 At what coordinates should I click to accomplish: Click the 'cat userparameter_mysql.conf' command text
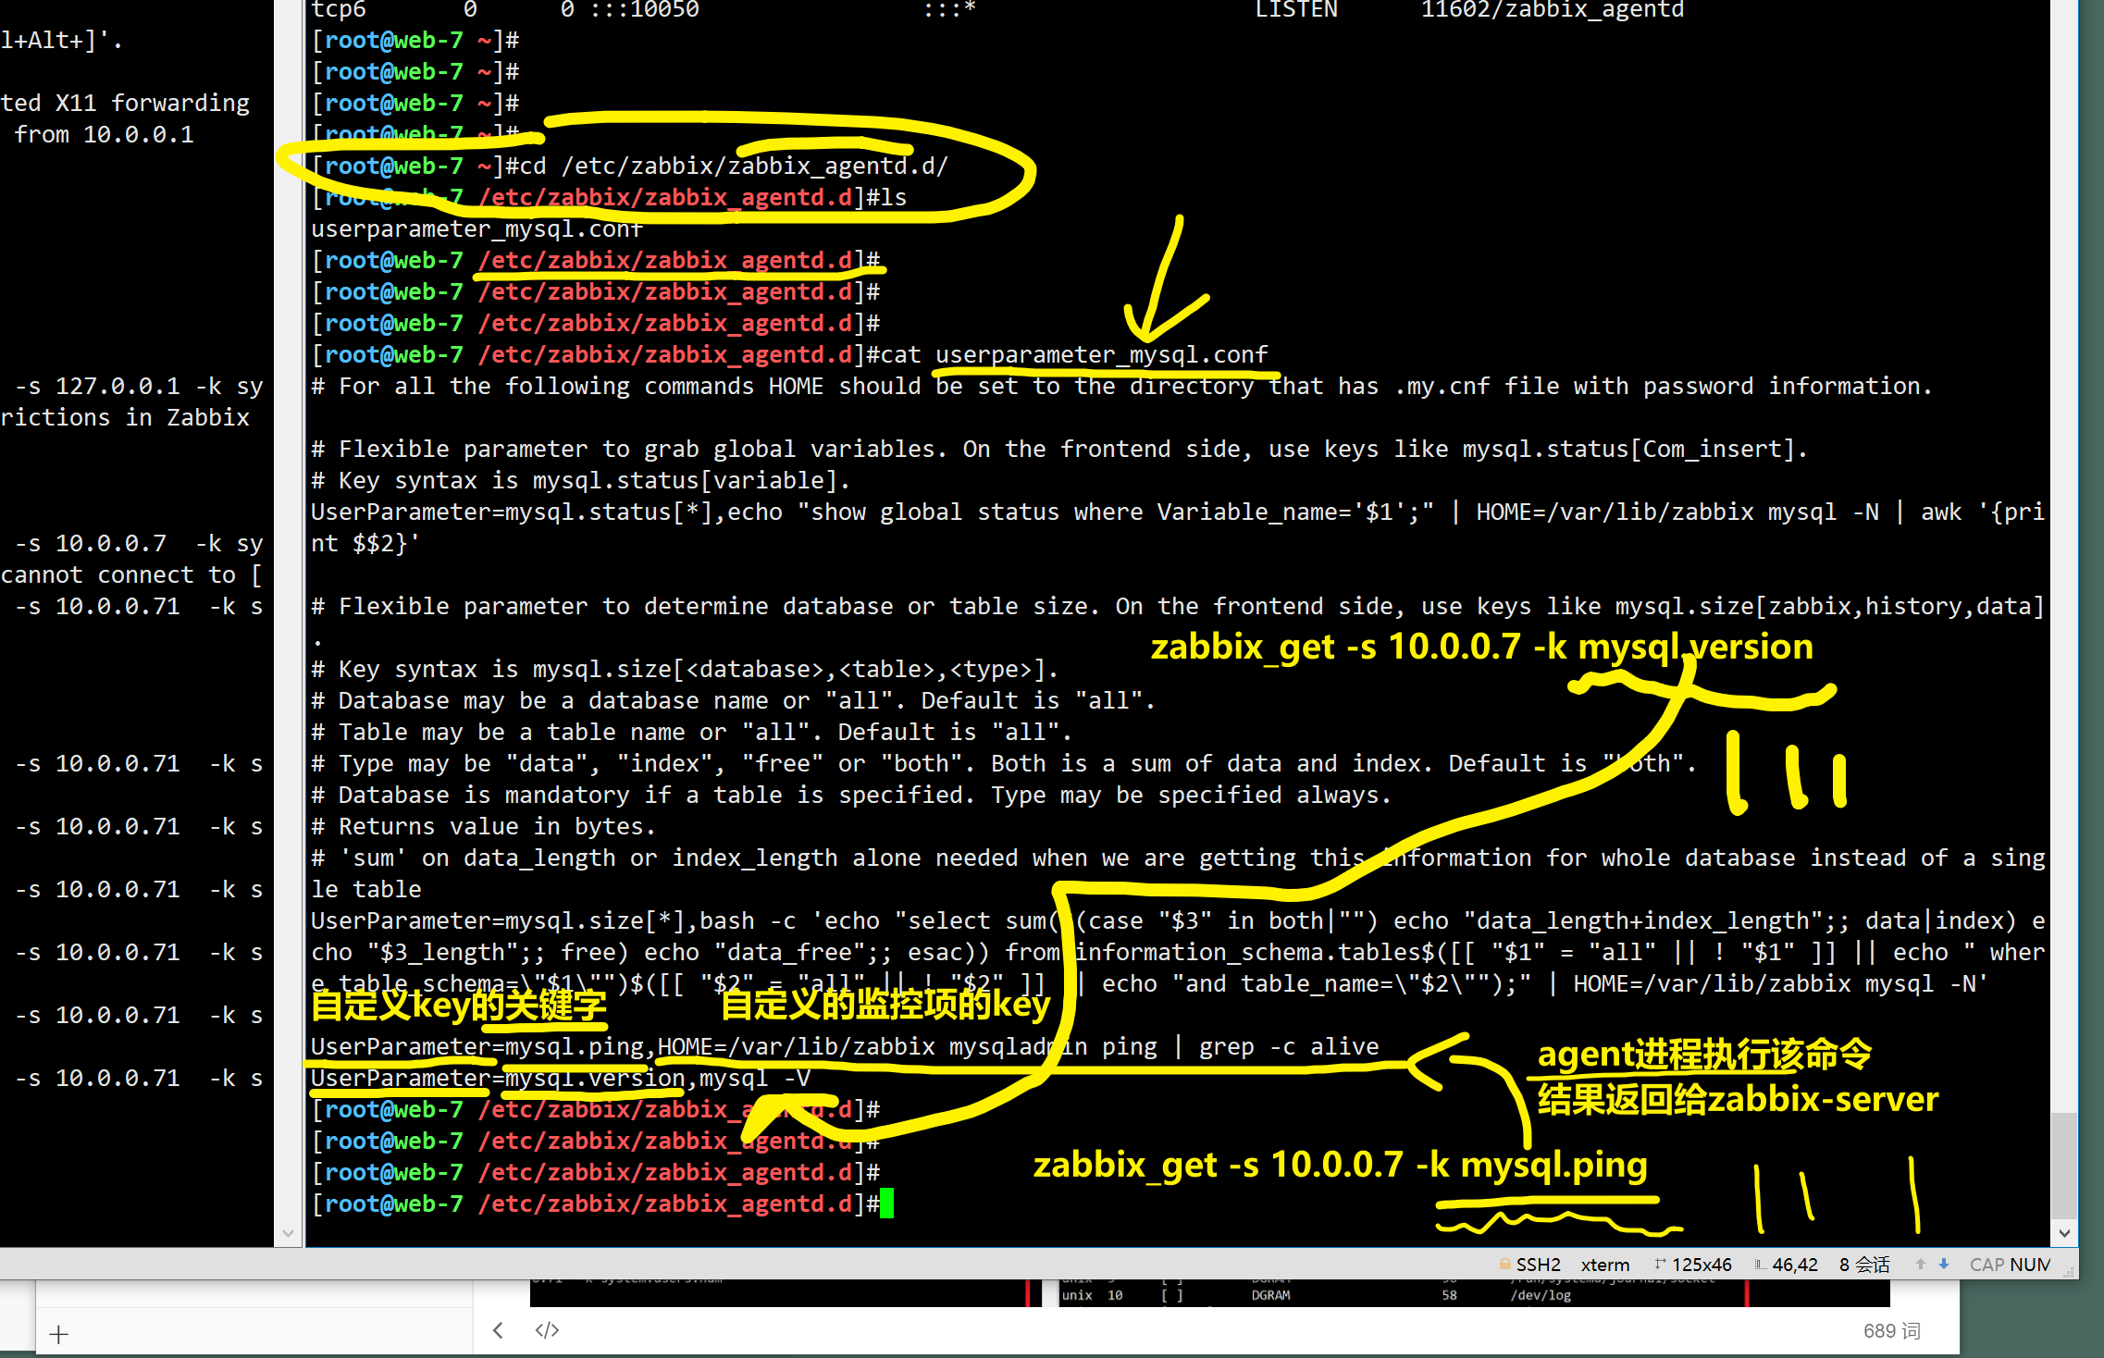tap(1073, 354)
